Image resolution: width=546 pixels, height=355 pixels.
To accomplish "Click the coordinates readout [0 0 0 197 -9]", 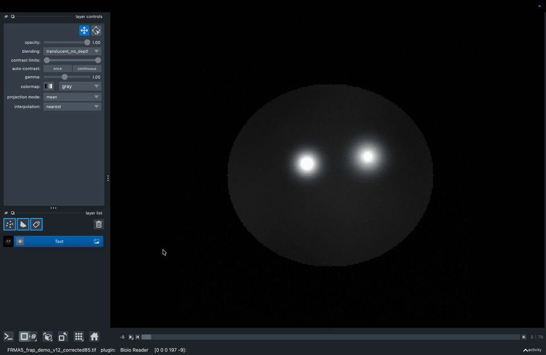I will tap(170, 350).
